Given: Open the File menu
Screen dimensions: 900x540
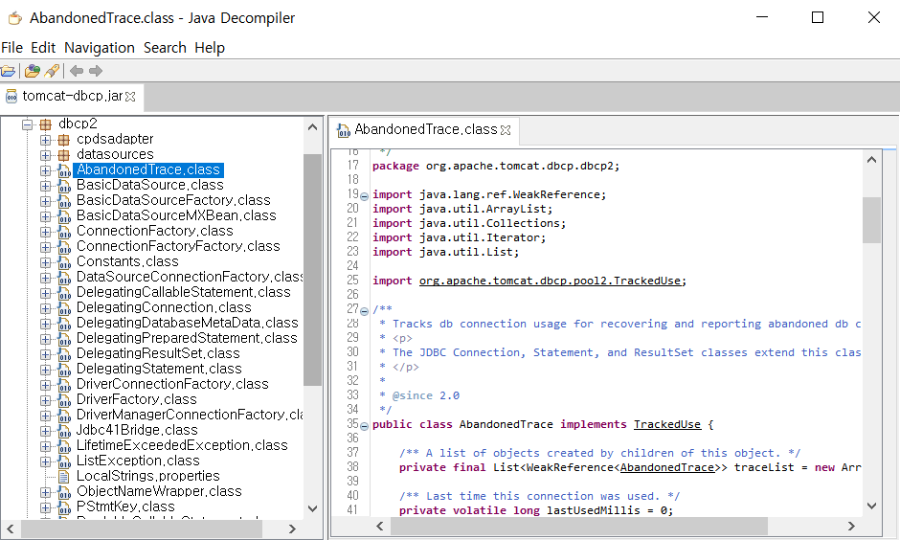Looking at the screenshot, I should 12,48.
